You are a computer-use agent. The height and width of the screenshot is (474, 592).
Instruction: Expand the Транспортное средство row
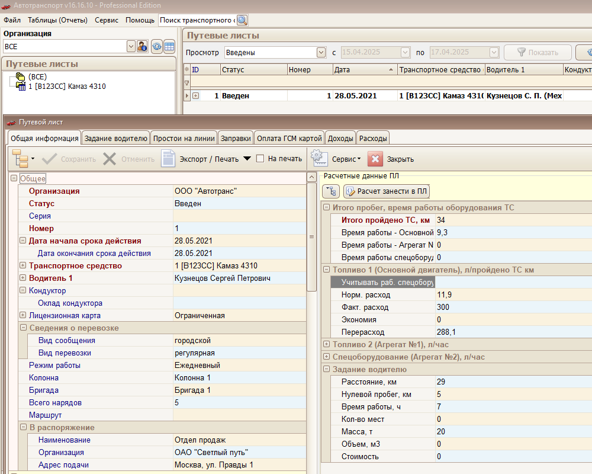tap(22, 265)
